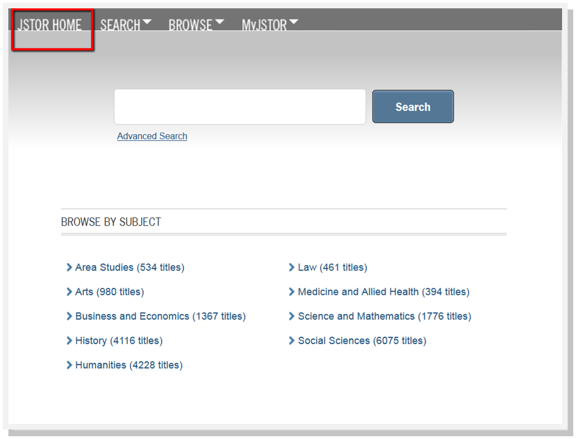Open Medicine and Allied Health subject

(384, 292)
